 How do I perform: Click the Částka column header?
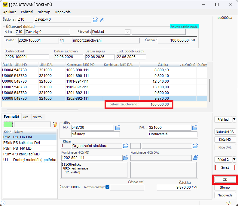154,65
